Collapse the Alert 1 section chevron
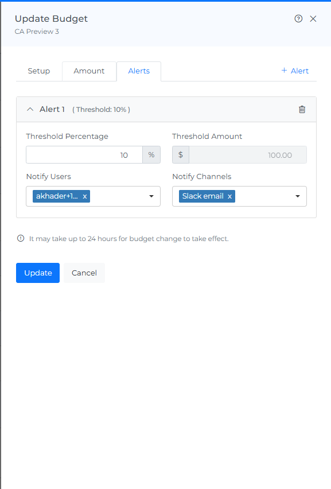Screen dimensions: 331x489 (30, 109)
